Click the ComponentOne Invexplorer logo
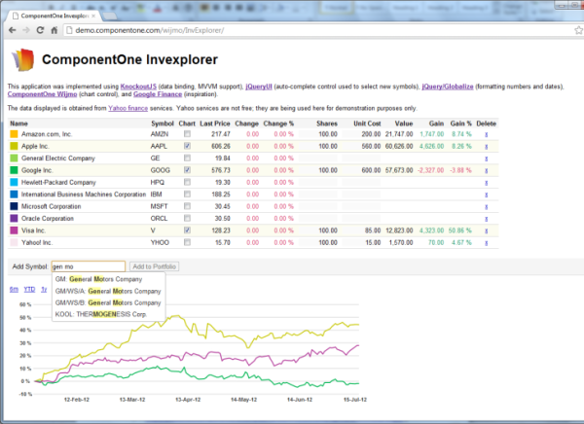 pyautogui.click(x=22, y=57)
